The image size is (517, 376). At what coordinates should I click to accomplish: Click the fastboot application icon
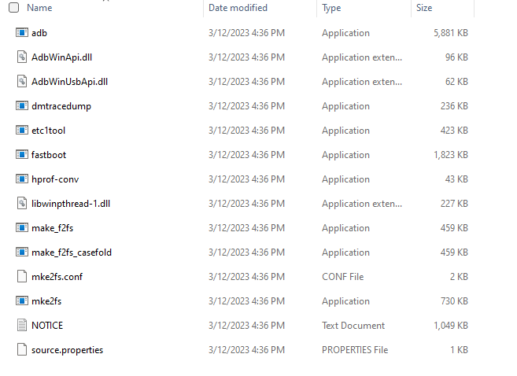pos(22,155)
